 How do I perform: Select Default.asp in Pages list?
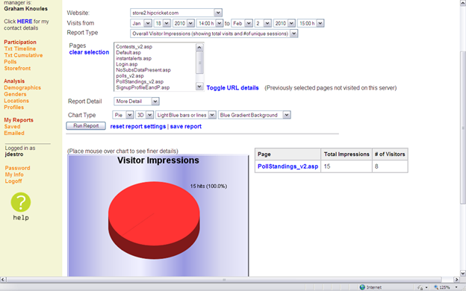click(128, 52)
